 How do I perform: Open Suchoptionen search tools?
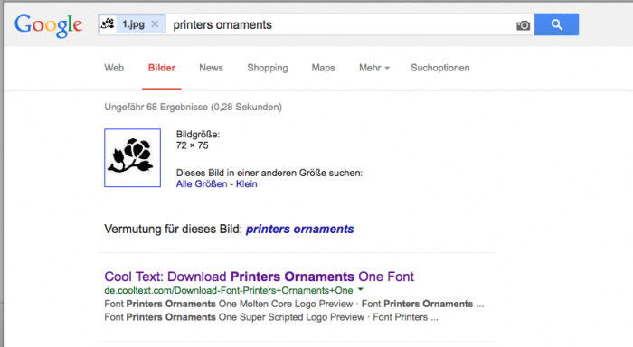coord(440,68)
